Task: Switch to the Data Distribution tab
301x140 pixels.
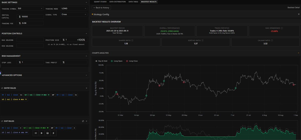Action: pyautogui.click(x=118, y=1)
